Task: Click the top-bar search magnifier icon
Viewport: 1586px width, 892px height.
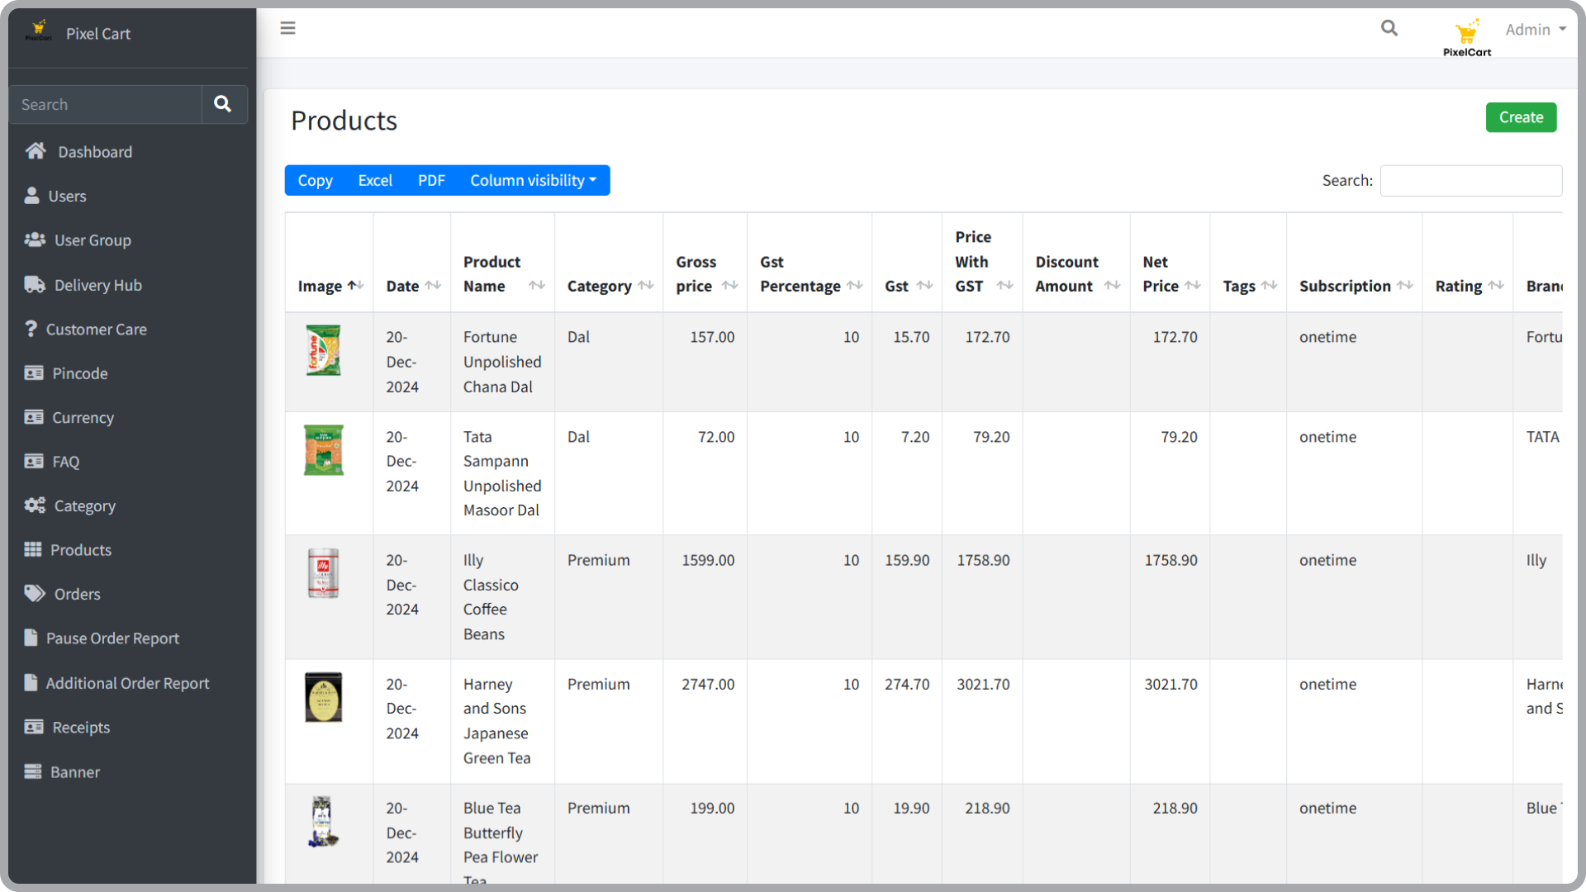Action: (x=1389, y=28)
